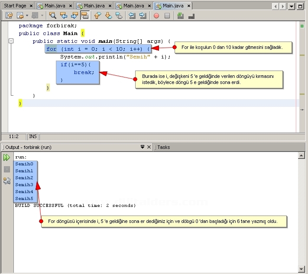Stop the running process in the Output panel
The image size is (308, 274).
coord(7,169)
